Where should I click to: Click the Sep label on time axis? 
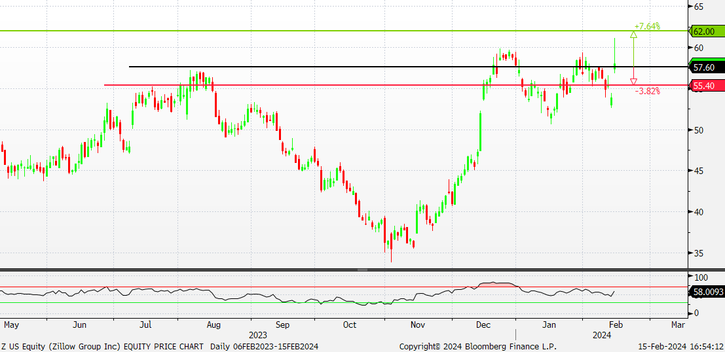282,325
